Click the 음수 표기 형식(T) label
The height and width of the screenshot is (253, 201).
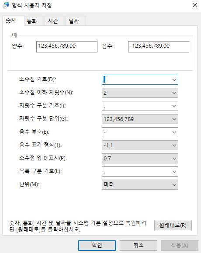pyautogui.click(x=41, y=145)
